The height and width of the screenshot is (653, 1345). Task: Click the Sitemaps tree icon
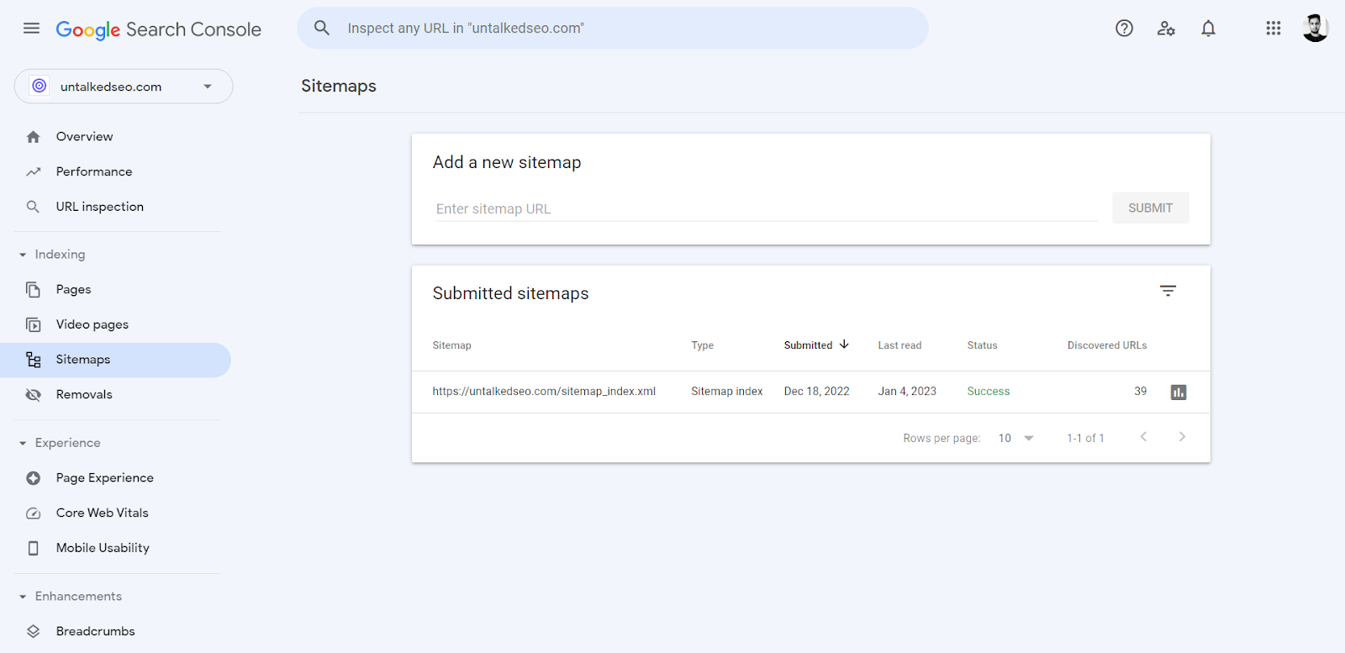(x=34, y=360)
